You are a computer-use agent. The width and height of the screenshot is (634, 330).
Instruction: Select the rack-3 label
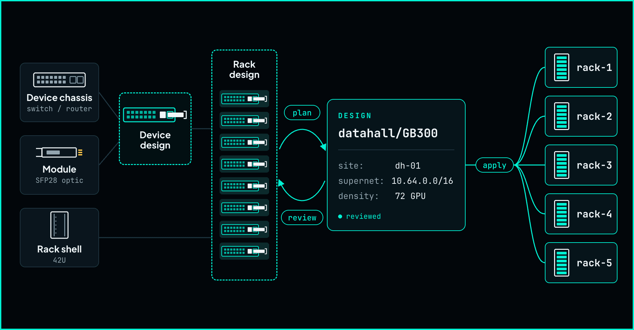[594, 165]
